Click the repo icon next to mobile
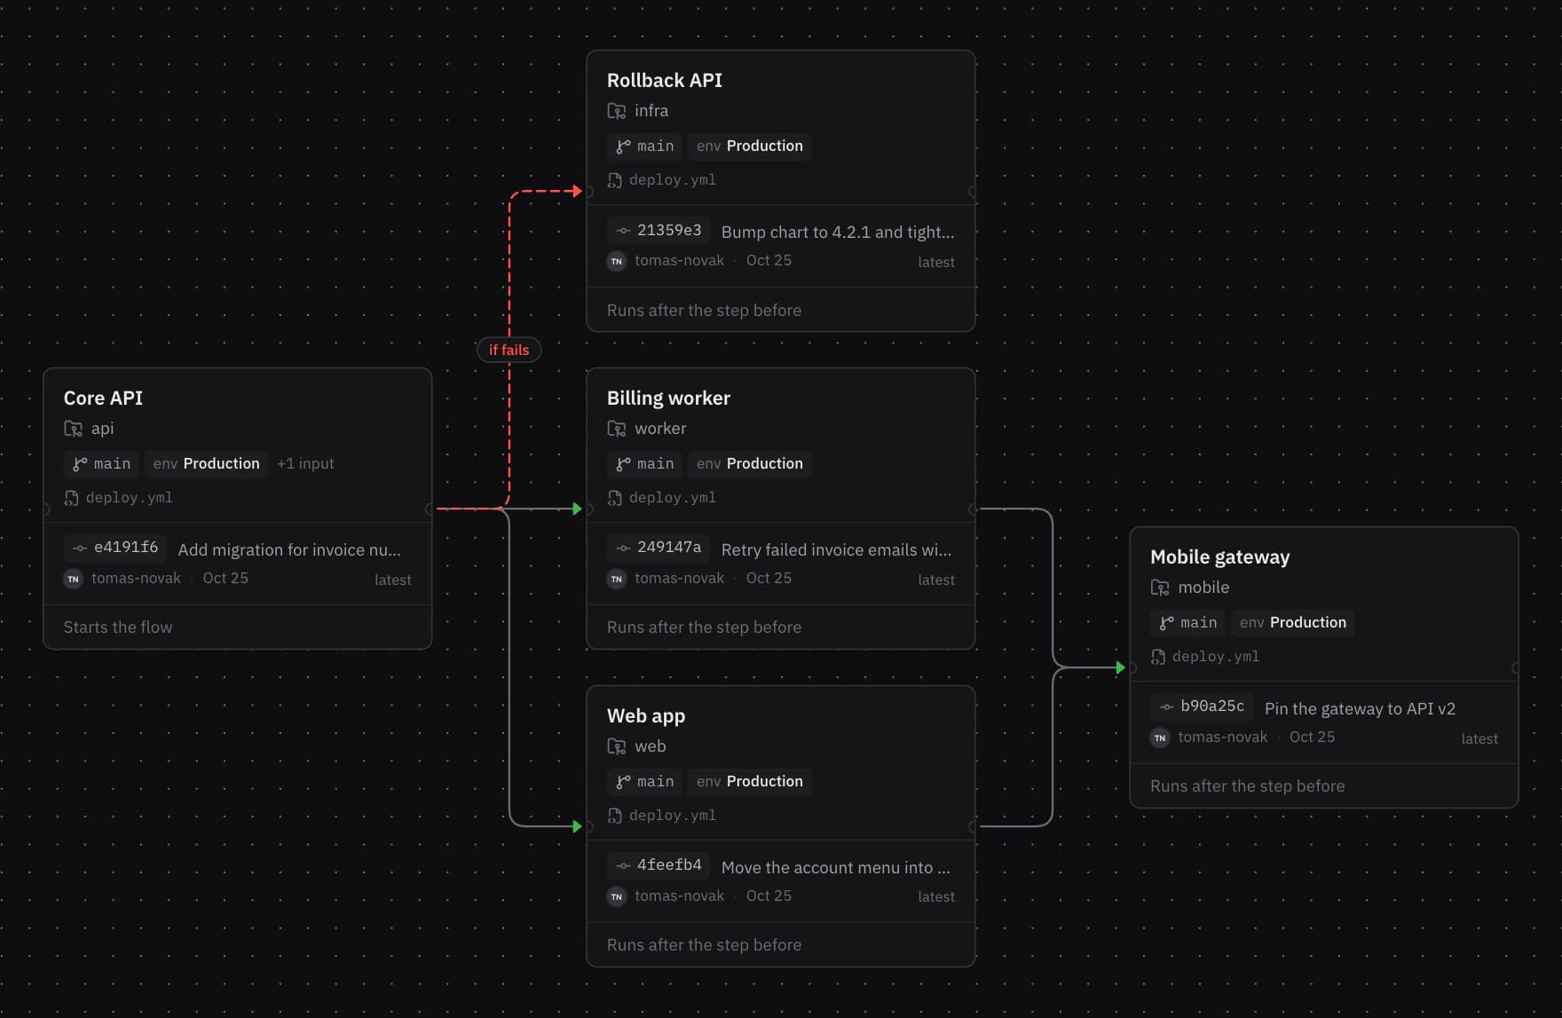The height and width of the screenshot is (1018, 1562). click(1159, 588)
